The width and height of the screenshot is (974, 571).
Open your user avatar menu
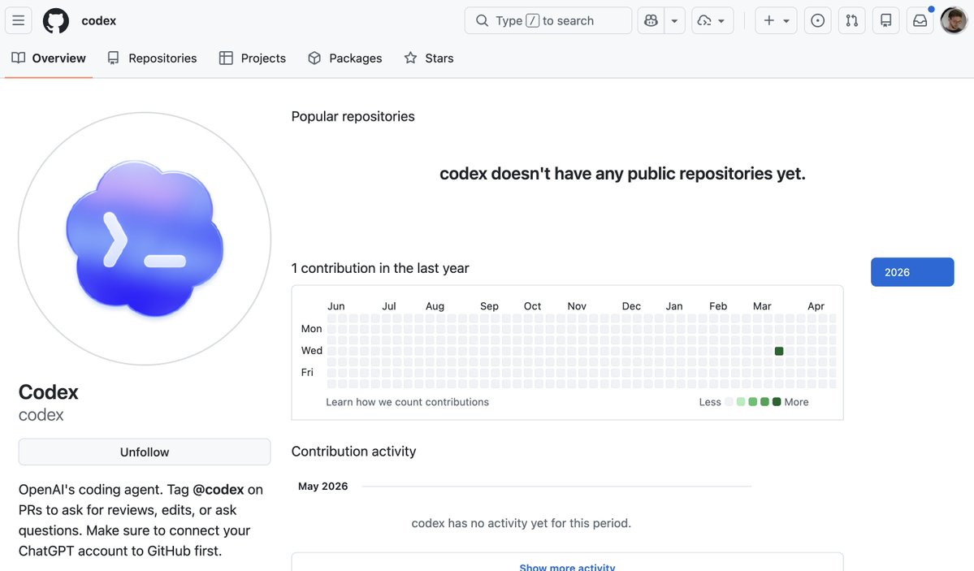pos(954,20)
